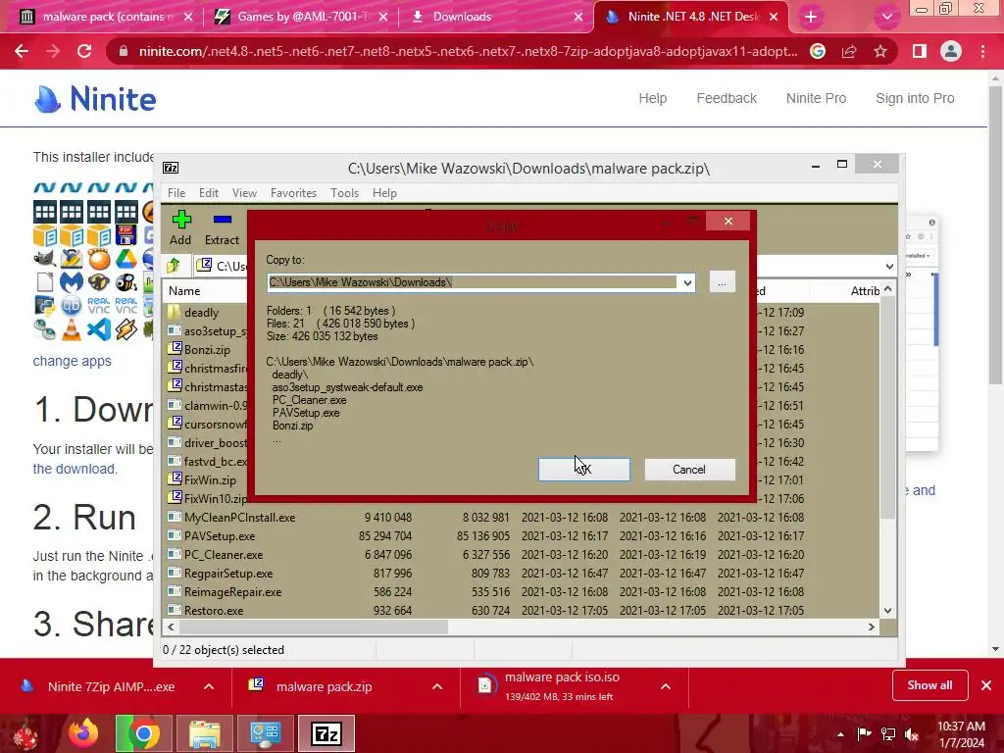Click the file list scroll-down arrow
Screen dimensions: 1004x753
887,610
